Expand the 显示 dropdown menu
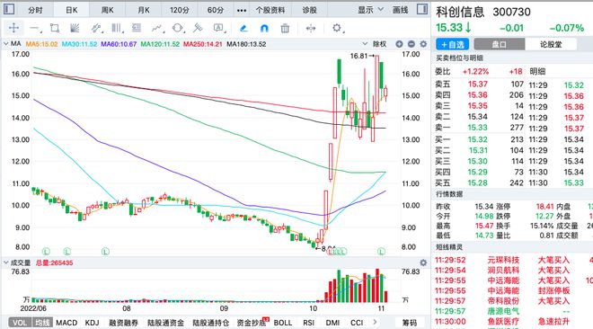Screen dimensions: 593x329 [x=371, y=10]
